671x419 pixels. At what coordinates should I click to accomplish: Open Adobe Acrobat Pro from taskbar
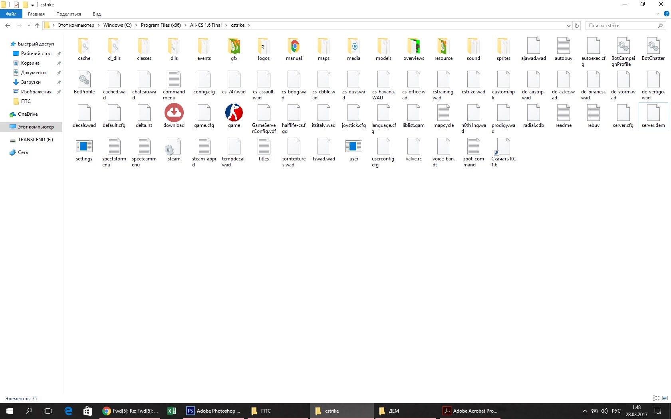[x=470, y=411]
